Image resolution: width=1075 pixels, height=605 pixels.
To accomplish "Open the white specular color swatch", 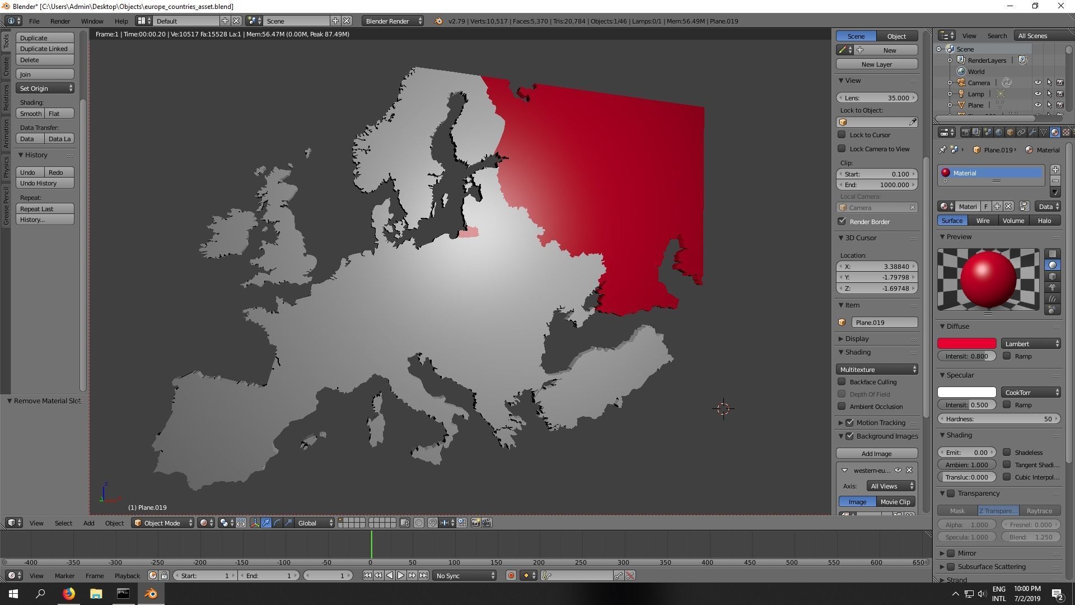I will point(967,392).
